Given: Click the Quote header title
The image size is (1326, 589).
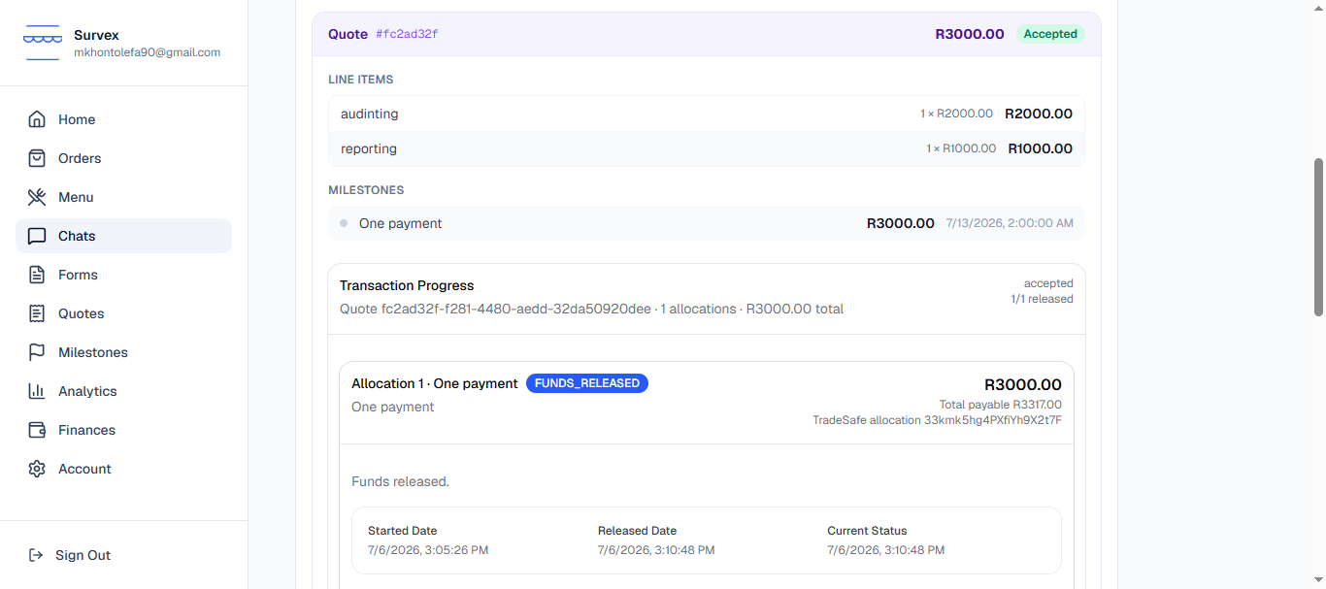Looking at the screenshot, I should tap(348, 34).
